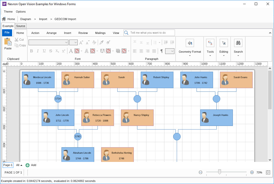Screen dimensions: 274x184
Task: Click the Paste clipboard icon
Action: point(8,42)
